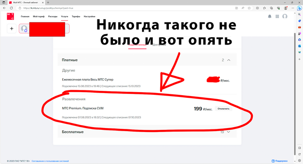303x164 pixels.
Task: Open Read aloud in address bar
Action: click(x=243, y=8)
